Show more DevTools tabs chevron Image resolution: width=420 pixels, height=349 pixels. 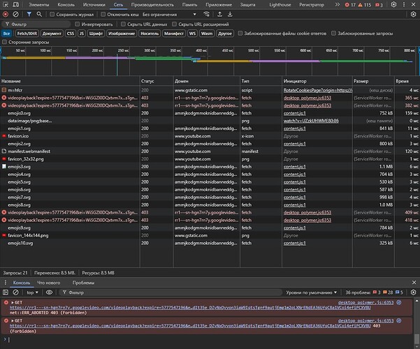pos(338,5)
